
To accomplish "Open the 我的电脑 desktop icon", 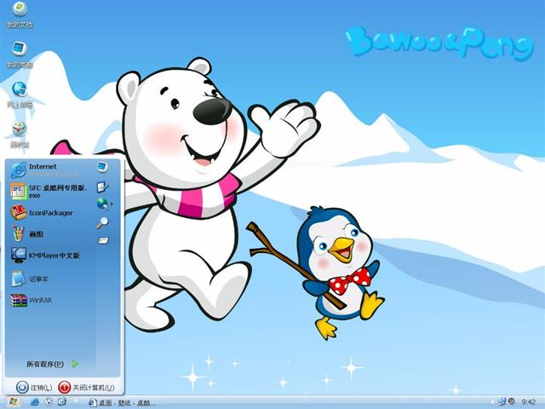I will (20, 55).
